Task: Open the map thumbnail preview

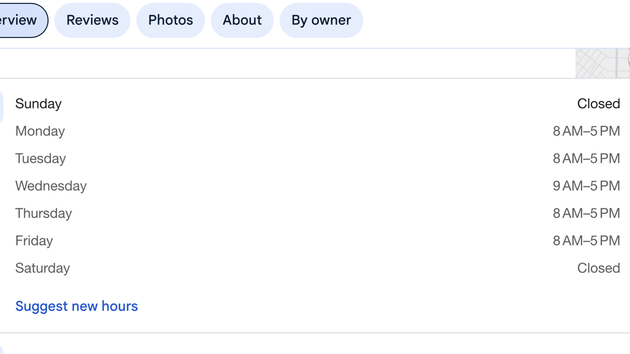Action: coord(603,64)
